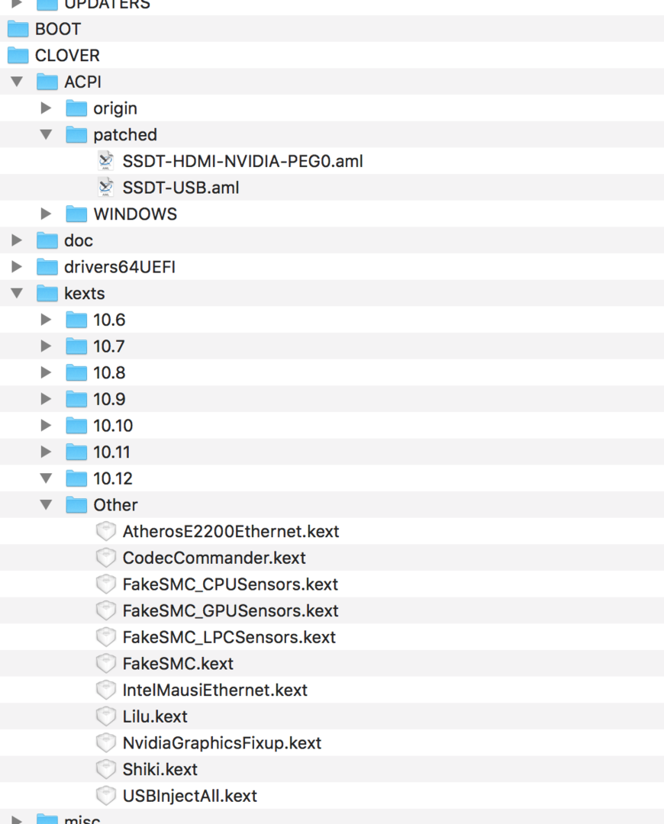Expand the 10.11 folder disclosure triangle

pyautogui.click(x=47, y=452)
